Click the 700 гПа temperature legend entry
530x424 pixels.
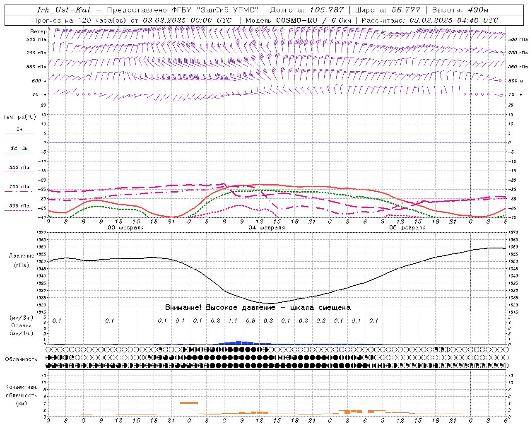[19, 187]
